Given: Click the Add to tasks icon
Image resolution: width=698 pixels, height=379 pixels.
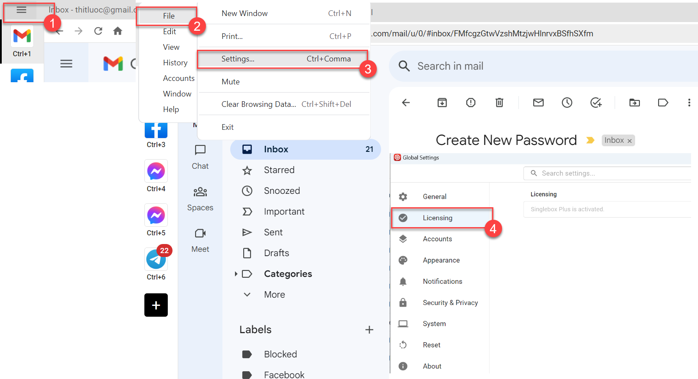Looking at the screenshot, I should pos(596,103).
